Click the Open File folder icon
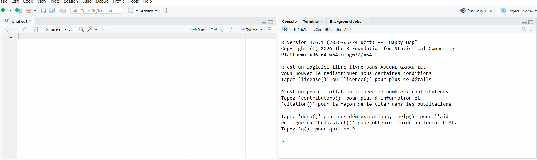Screen dimensions: 537x160 (29, 11)
